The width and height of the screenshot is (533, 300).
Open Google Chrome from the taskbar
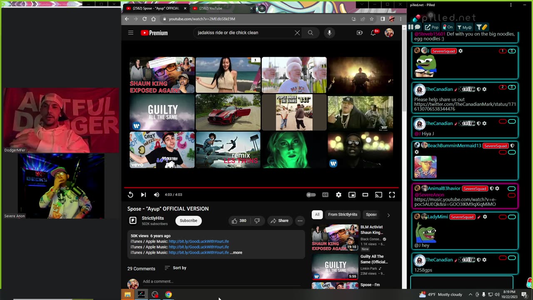[168, 295]
